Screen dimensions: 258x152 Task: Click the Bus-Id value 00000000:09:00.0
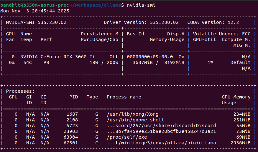[150, 57]
